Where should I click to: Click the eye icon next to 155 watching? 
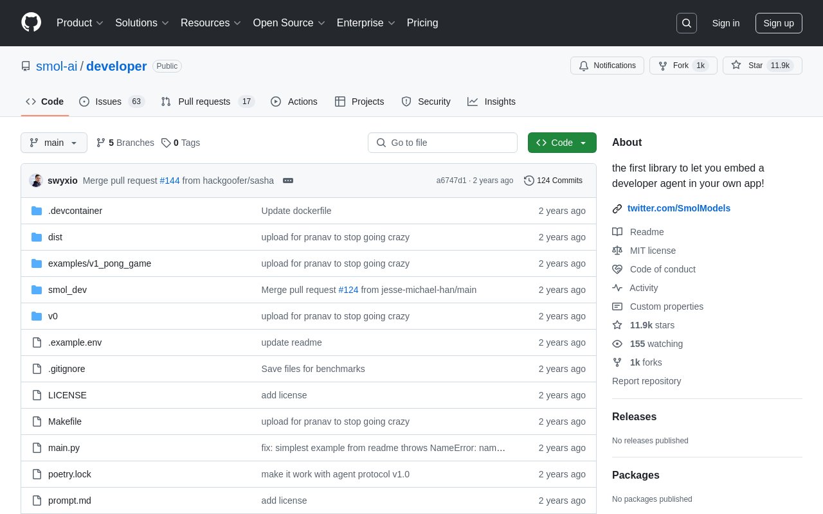point(617,344)
